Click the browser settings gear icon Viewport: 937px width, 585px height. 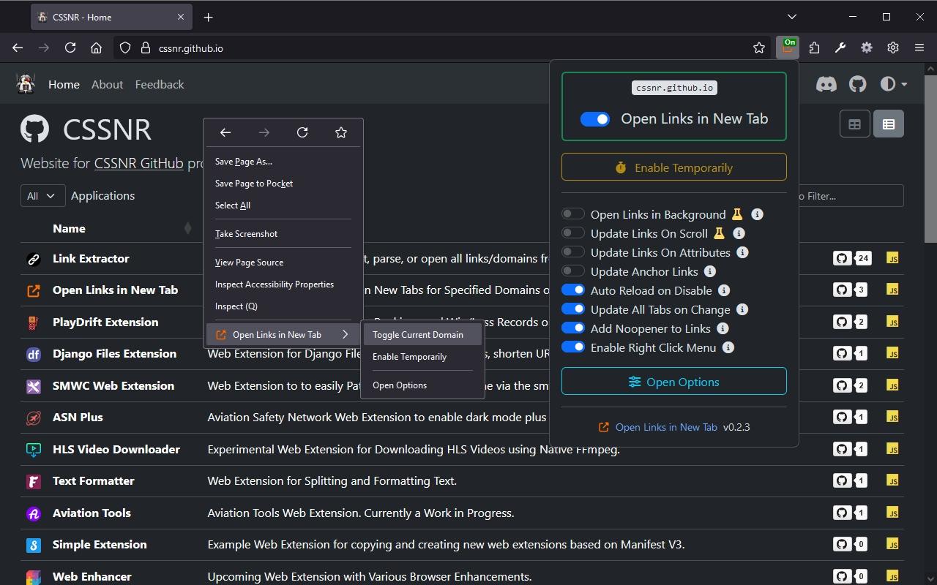pyautogui.click(x=893, y=48)
